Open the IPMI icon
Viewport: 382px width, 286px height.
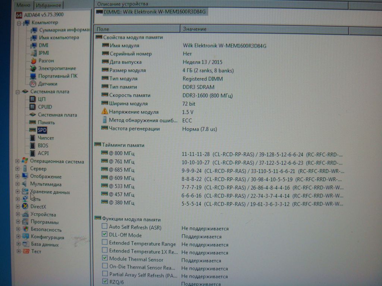[34, 53]
